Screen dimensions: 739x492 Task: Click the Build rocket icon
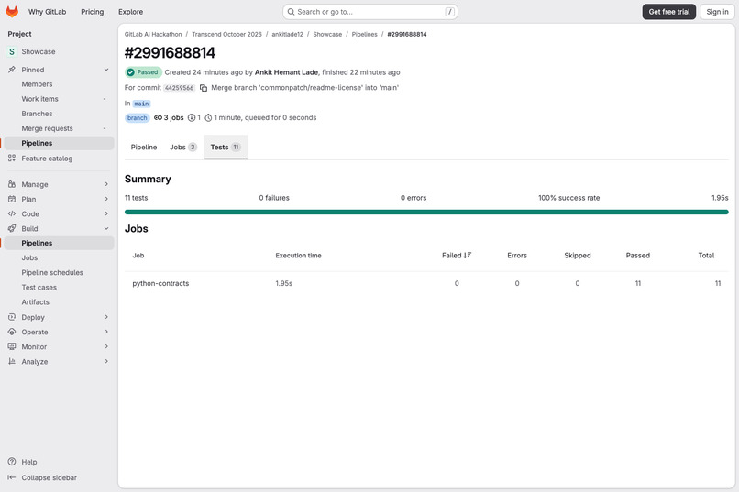coord(12,228)
